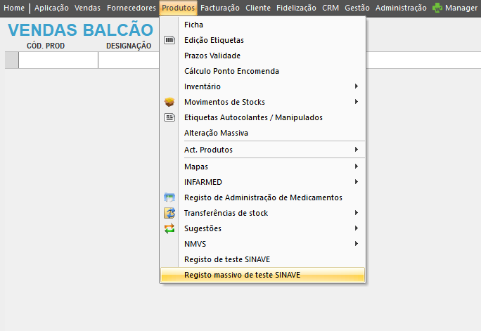Choose Cálculo Ponto Encomenda
Screen dimensions: 481x331
tap(231, 71)
